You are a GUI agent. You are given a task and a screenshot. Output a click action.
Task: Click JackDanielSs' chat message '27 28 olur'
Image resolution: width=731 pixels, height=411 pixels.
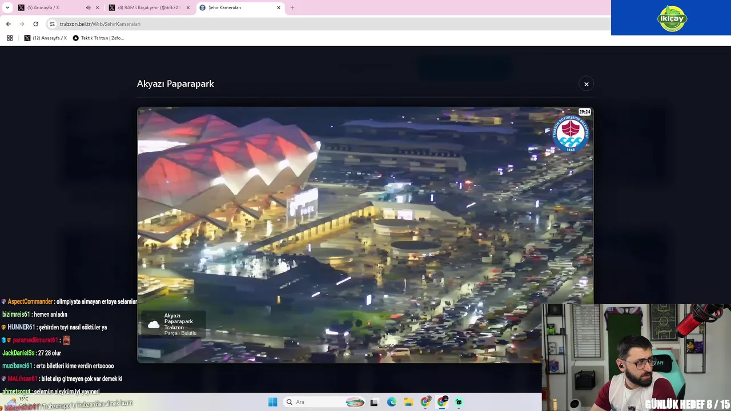click(31, 353)
